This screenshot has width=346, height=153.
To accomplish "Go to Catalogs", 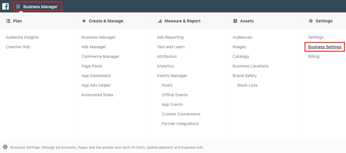I will click(241, 56).
